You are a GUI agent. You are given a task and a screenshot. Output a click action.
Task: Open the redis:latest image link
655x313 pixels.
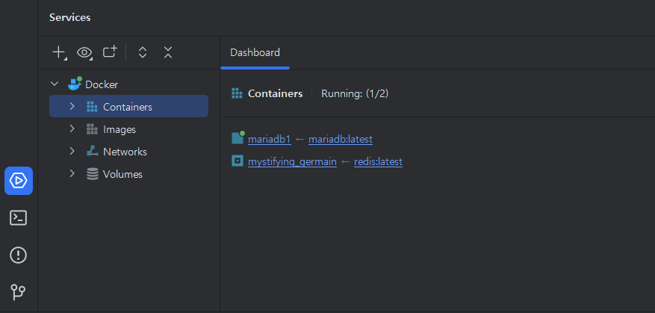[x=378, y=161]
